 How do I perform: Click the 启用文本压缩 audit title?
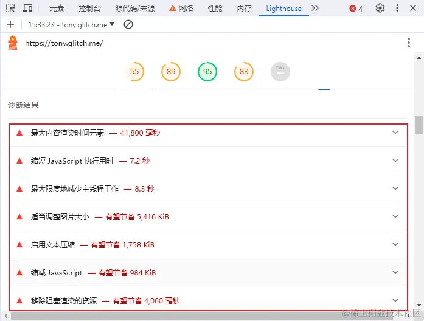(x=53, y=245)
